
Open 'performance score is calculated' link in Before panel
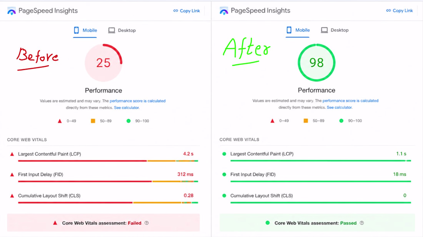138,101
